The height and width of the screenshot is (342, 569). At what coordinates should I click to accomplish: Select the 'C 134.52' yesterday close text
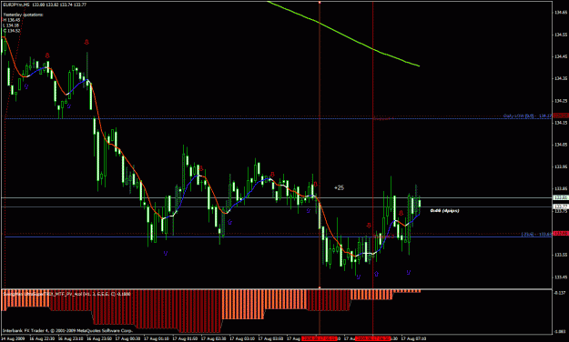(12, 31)
